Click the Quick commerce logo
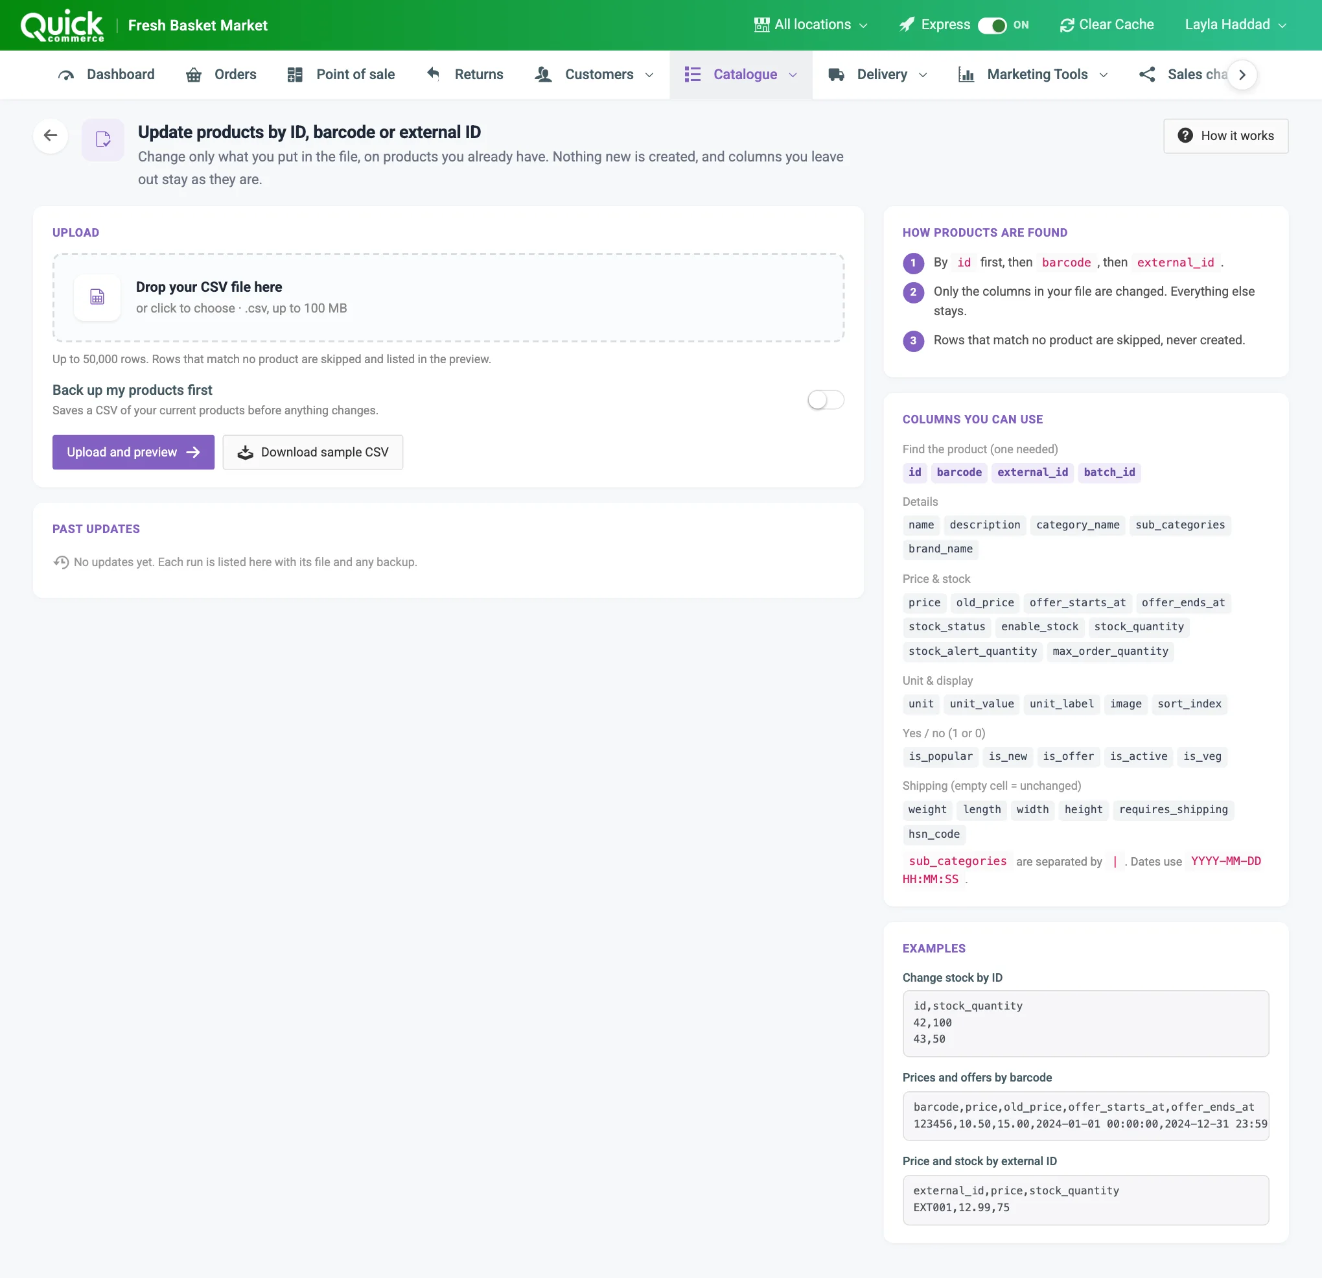 coord(62,26)
